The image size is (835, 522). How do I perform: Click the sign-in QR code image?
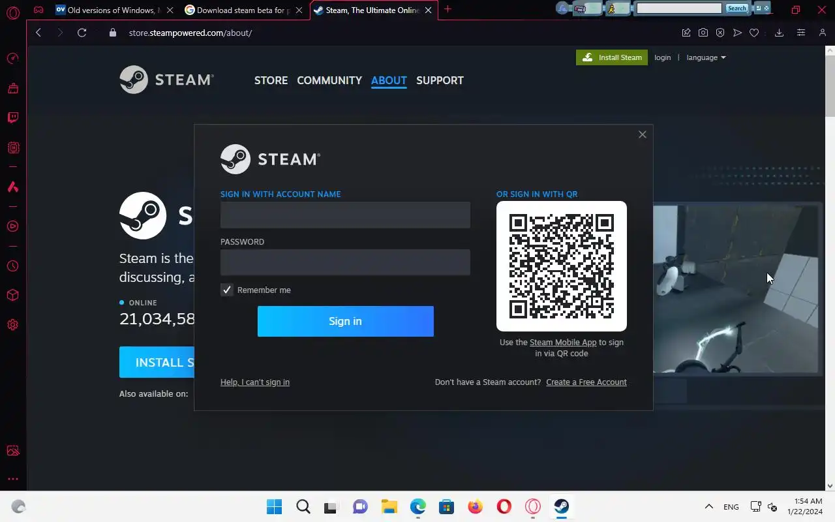pyautogui.click(x=562, y=266)
